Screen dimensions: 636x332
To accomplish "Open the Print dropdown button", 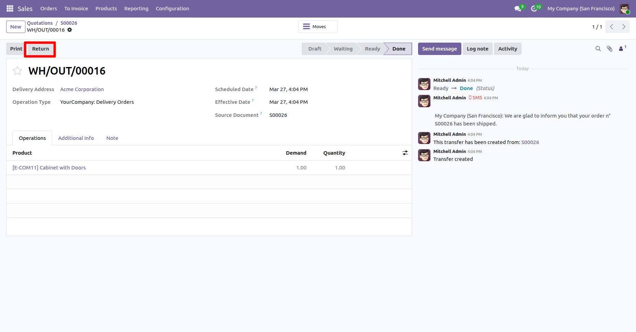I will pyautogui.click(x=16, y=49).
